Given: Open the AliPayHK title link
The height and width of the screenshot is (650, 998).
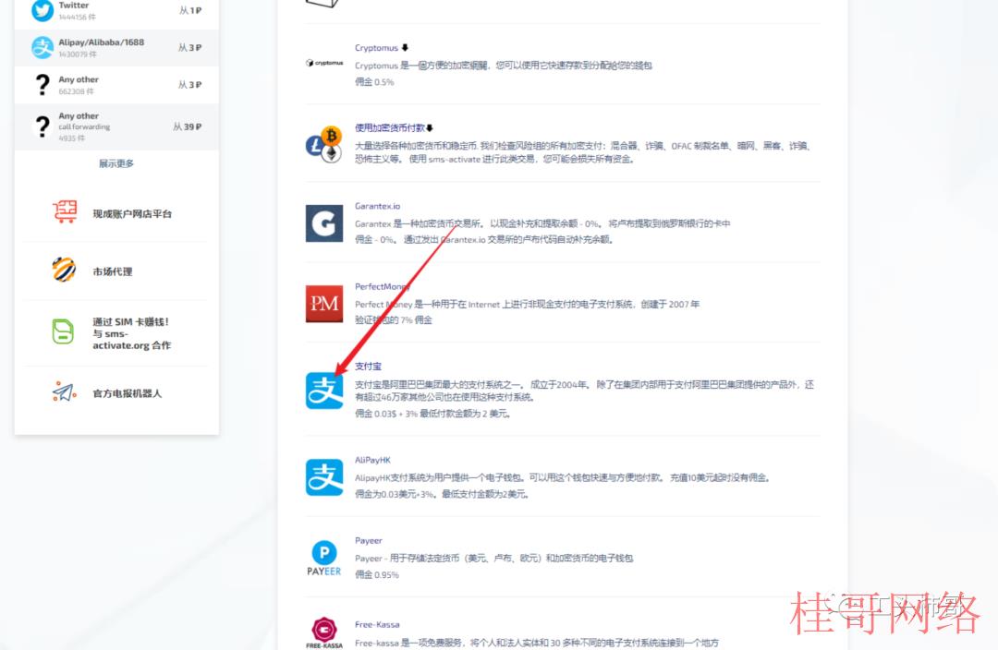Looking at the screenshot, I should 372,460.
